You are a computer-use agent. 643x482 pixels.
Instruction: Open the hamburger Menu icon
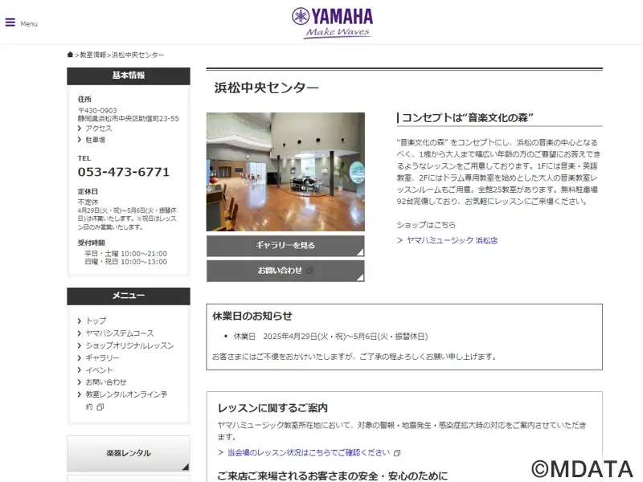pos(10,22)
